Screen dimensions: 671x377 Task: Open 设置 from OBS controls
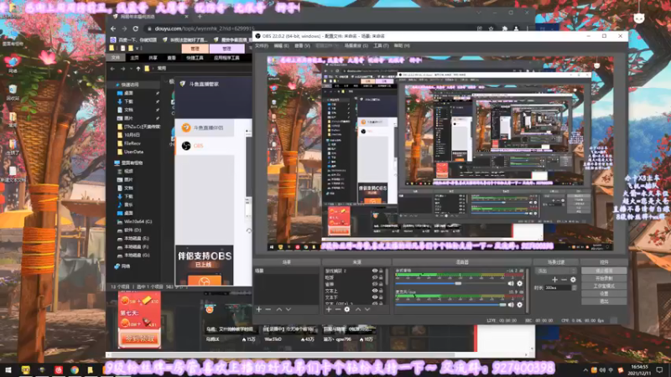[604, 294]
